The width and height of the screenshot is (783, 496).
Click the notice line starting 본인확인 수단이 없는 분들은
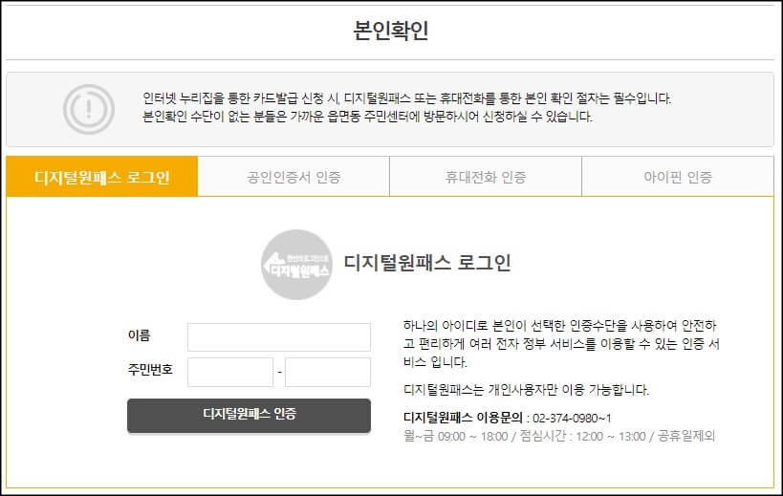(367, 117)
